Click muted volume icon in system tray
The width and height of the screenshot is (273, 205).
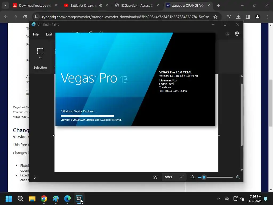242,199
